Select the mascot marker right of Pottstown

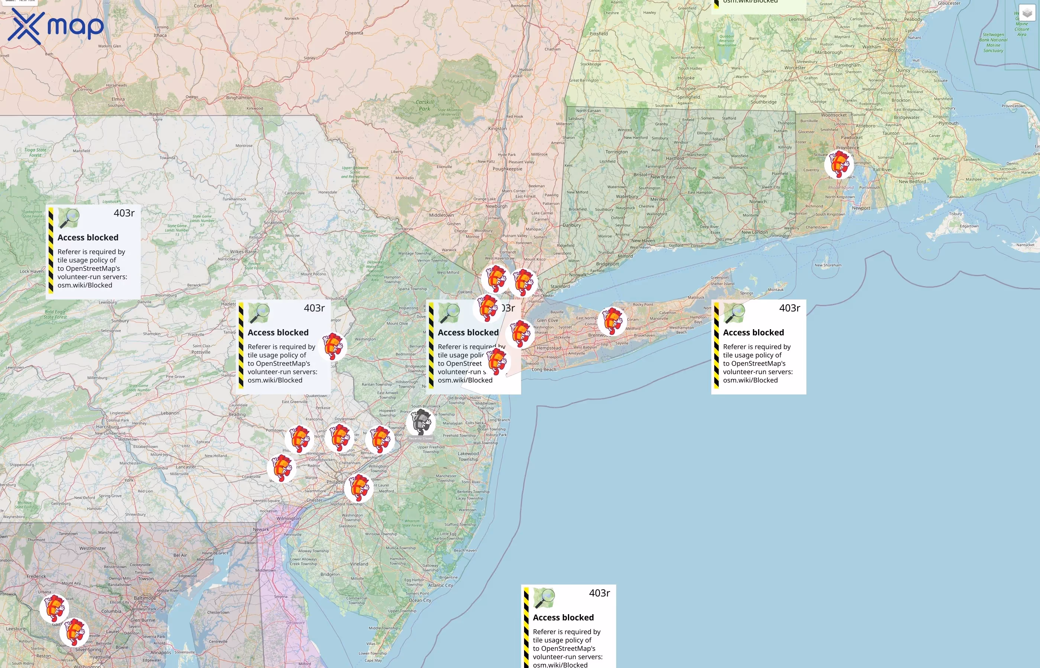point(299,439)
